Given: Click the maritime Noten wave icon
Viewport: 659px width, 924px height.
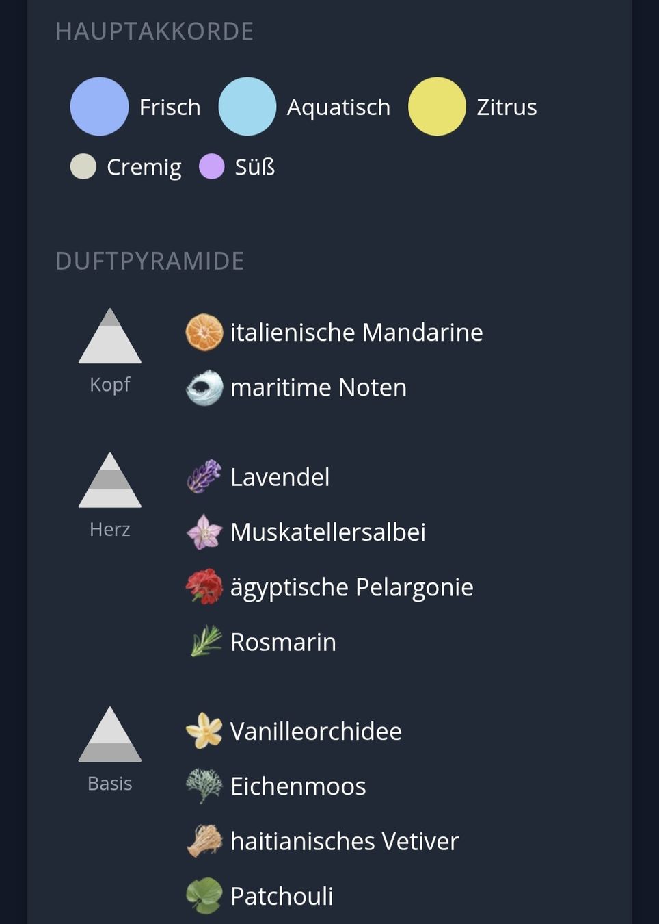Looking at the screenshot, I should pyautogui.click(x=204, y=387).
